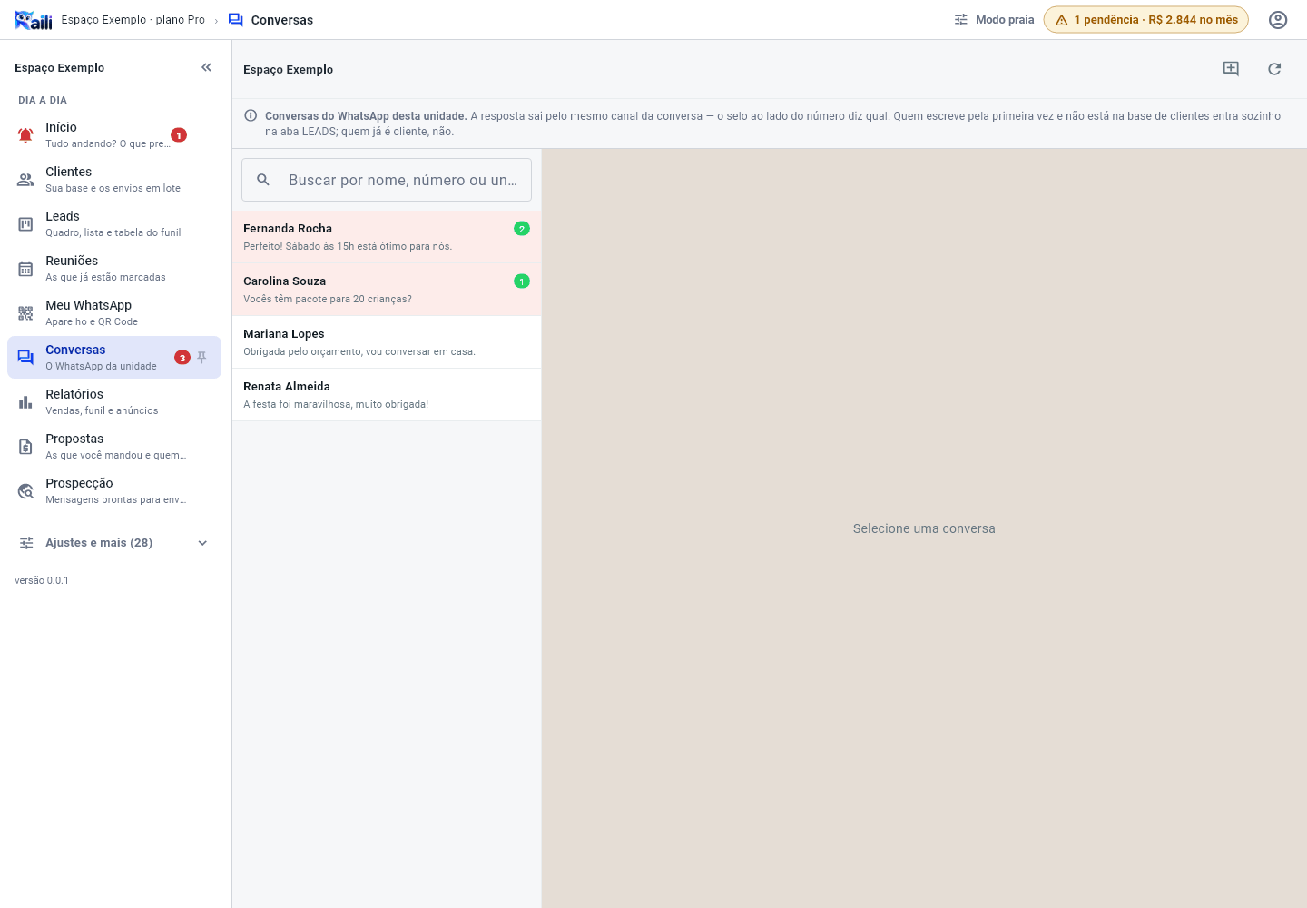Open Propostas in sidebar
Image resolution: width=1307 pixels, height=908 pixels.
(114, 447)
